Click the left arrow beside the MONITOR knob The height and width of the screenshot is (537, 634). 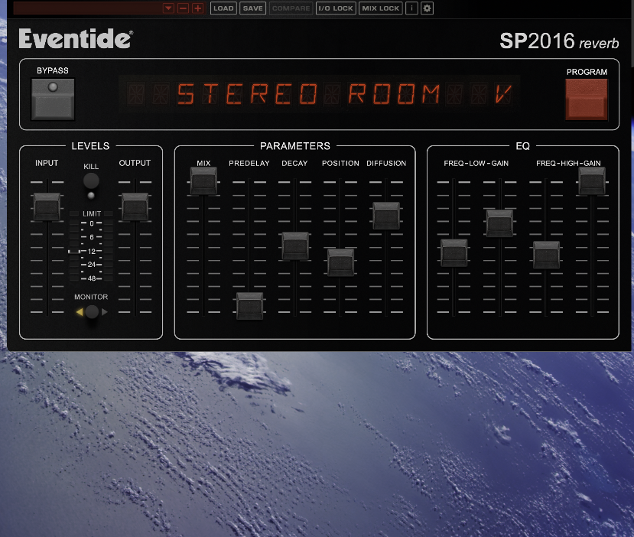(x=78, y=311)
